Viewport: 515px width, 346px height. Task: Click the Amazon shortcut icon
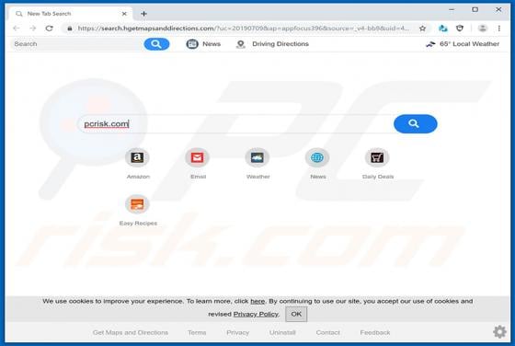137,157
